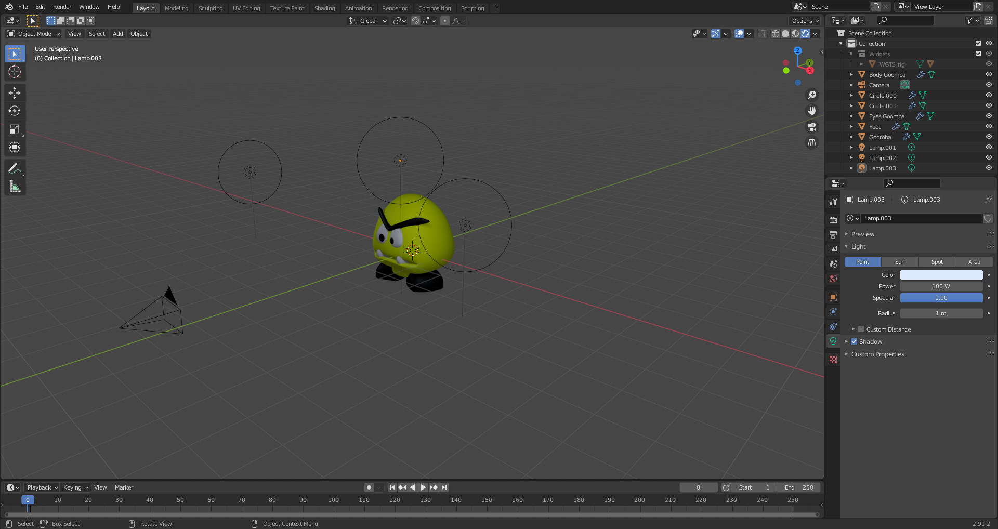
Task: Open the light Color swatch picker
Action: point(941,274)
